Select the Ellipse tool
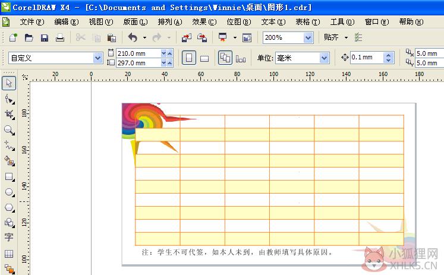 pos(9,192)
